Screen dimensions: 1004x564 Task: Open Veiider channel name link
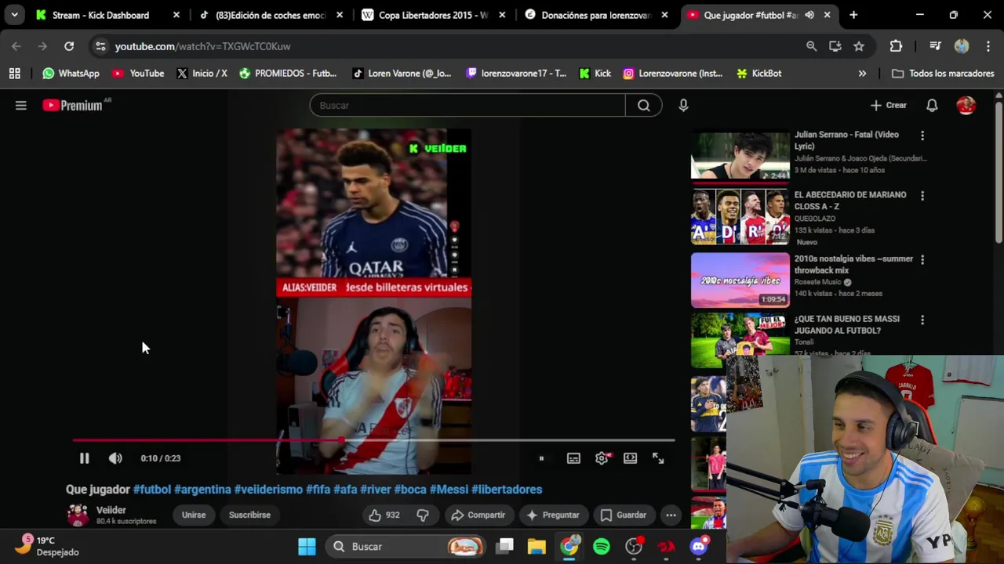point(111,510)
